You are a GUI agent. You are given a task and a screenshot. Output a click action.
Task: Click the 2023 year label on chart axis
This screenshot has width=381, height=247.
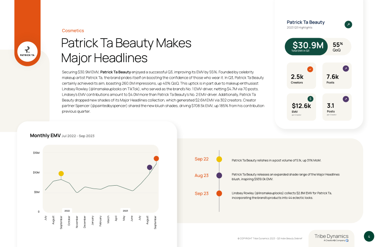tap(125, 211)
